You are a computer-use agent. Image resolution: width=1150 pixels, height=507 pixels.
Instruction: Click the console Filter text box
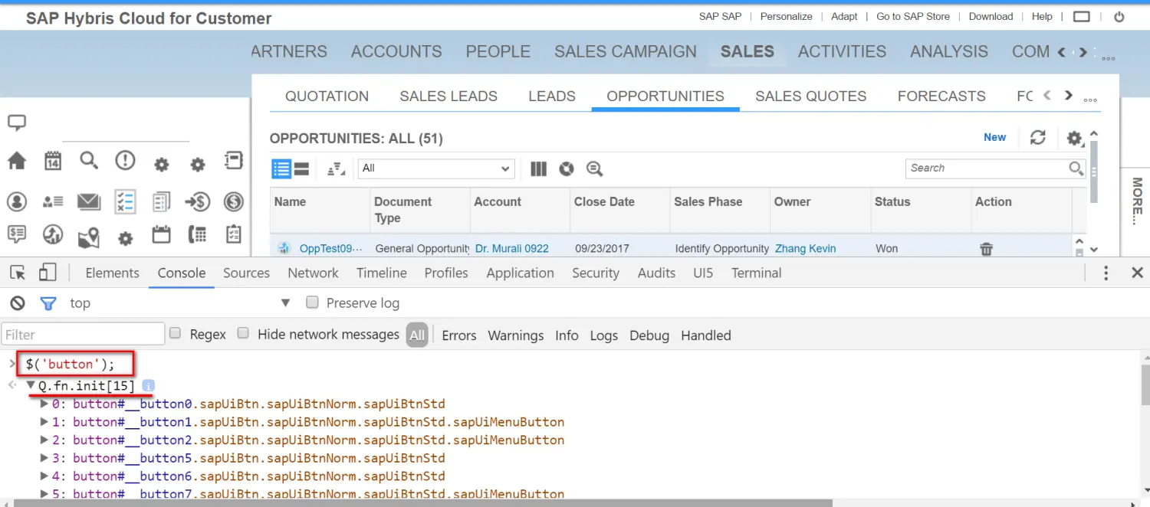83,334
